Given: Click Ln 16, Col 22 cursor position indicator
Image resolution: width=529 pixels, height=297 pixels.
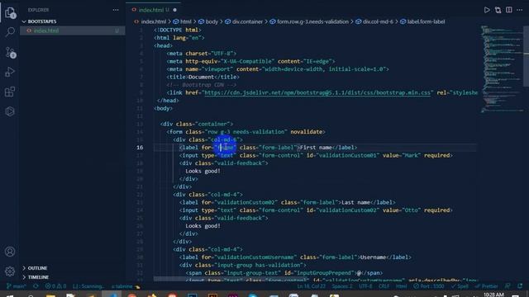Looking at the screenshot, I should pyautogui.click(x=311, y=286).
